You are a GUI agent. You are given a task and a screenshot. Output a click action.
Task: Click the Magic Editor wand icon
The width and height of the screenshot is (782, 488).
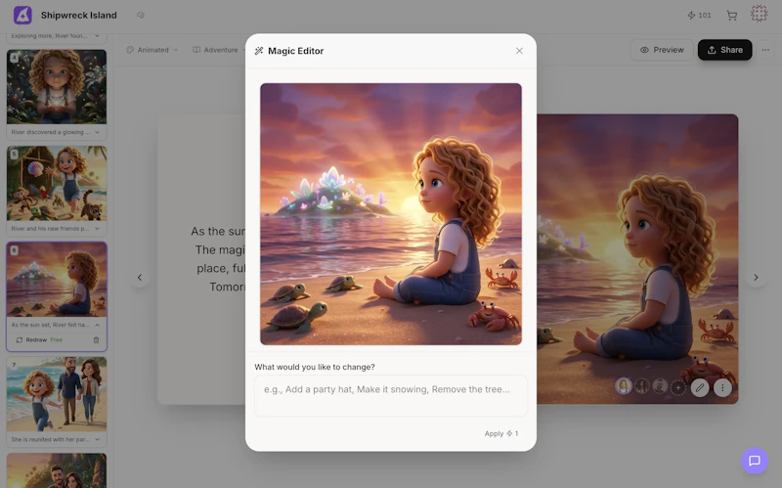click(259, 51)
